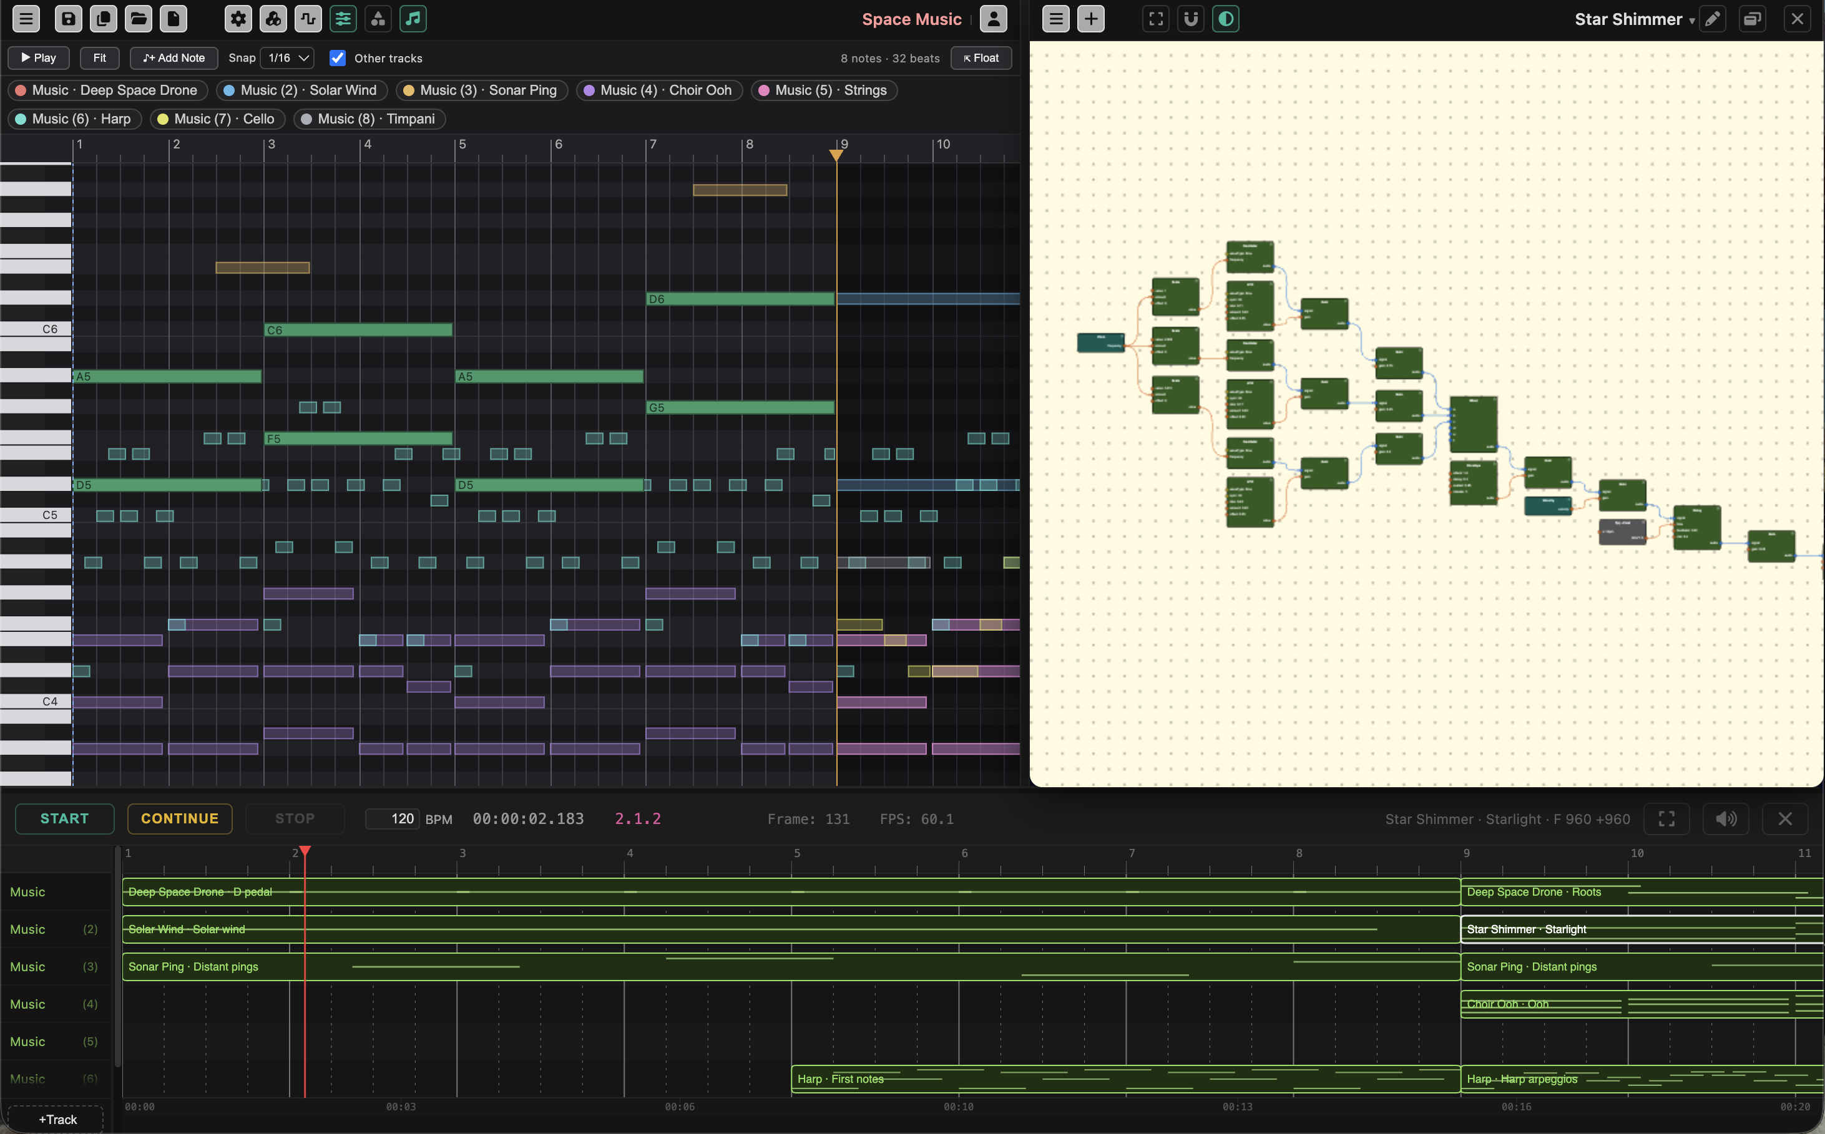Select the Star Shimmer · Starlight clip
The image size is (1825, 1134).
1642,929
